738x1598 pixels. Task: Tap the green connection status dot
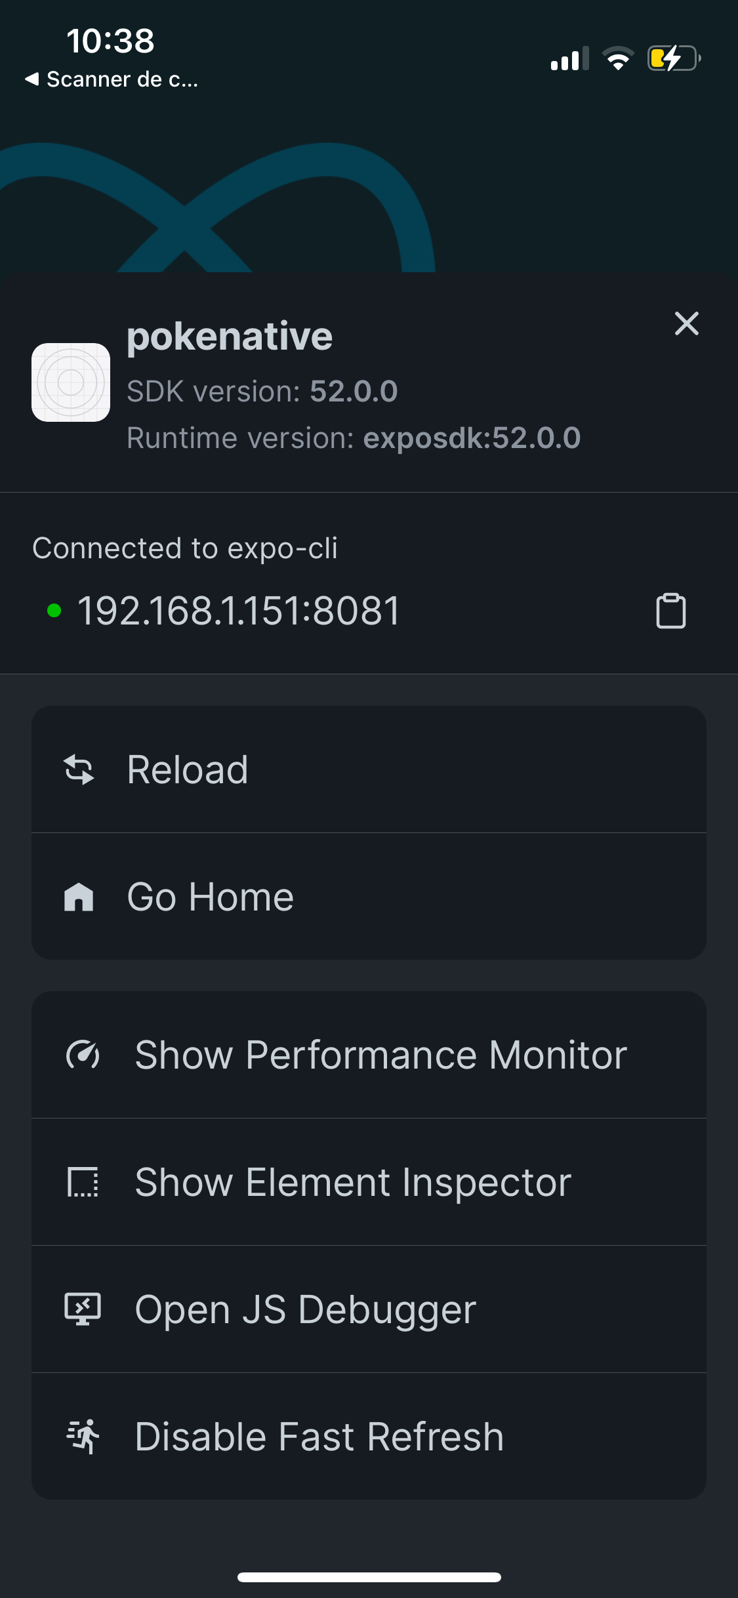point(54,611)
